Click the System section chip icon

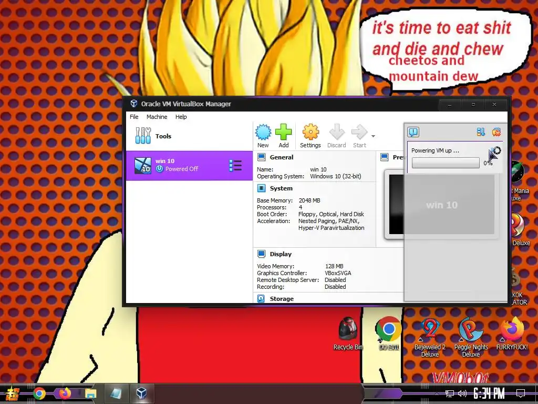[x=262, y=188]
